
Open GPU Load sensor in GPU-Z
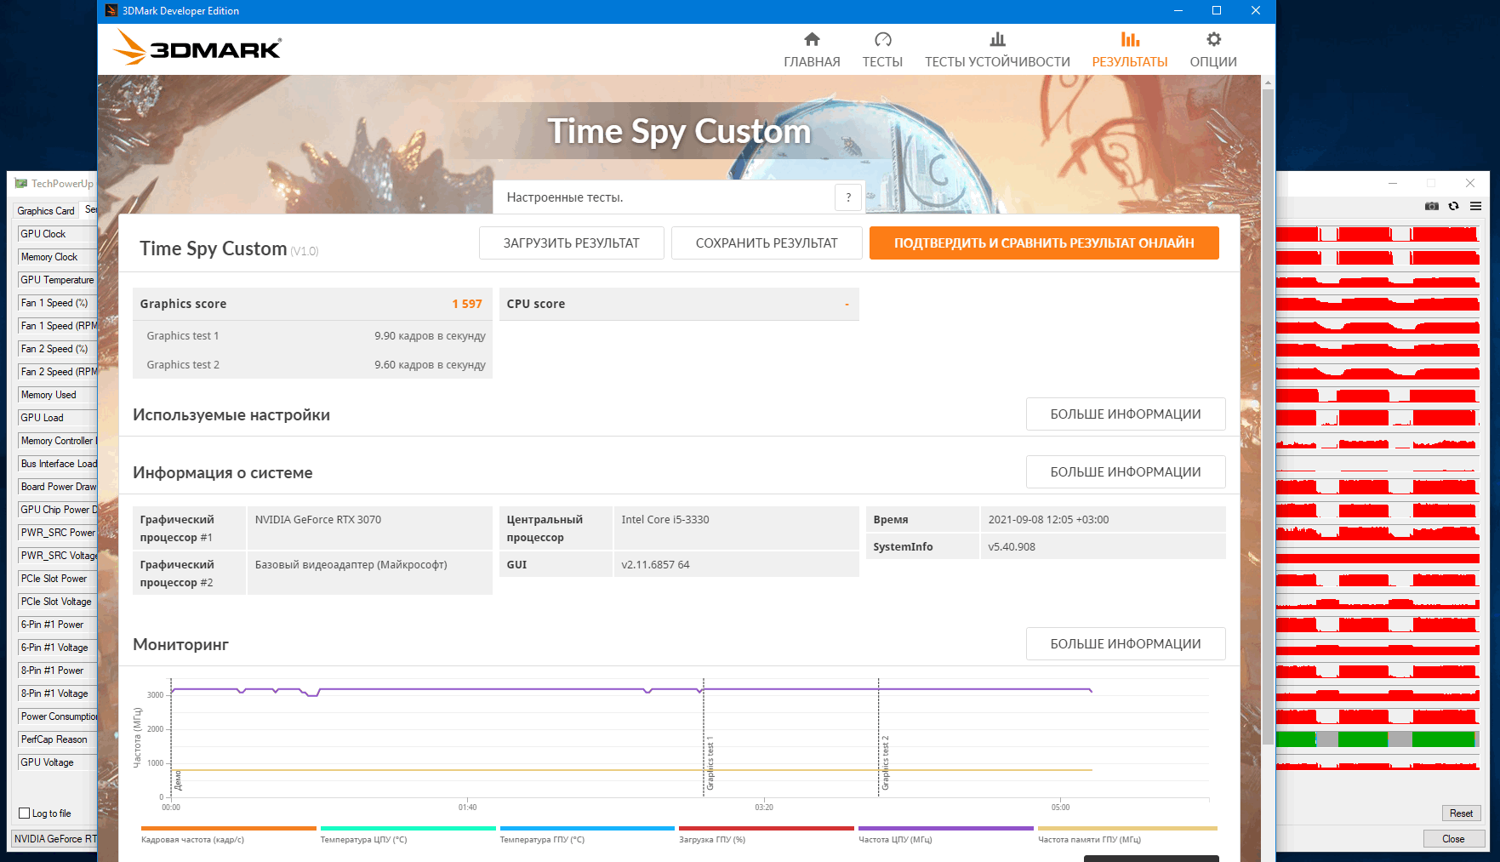pos(56,418)
